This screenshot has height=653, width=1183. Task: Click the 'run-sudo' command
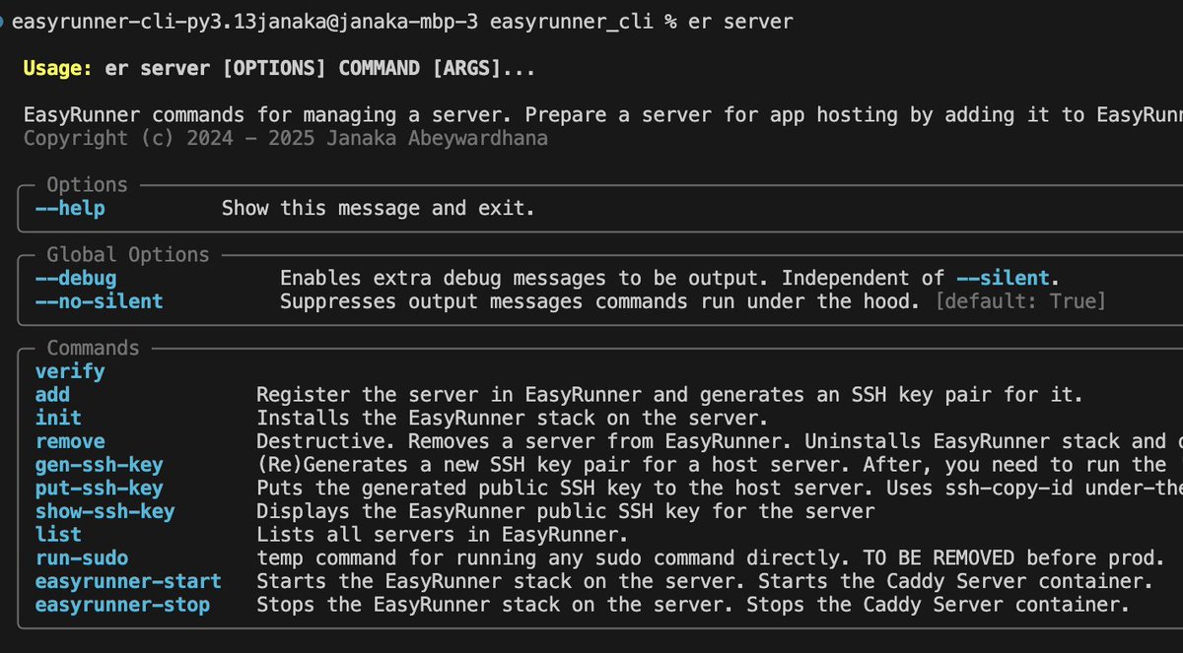click(82, 557)
